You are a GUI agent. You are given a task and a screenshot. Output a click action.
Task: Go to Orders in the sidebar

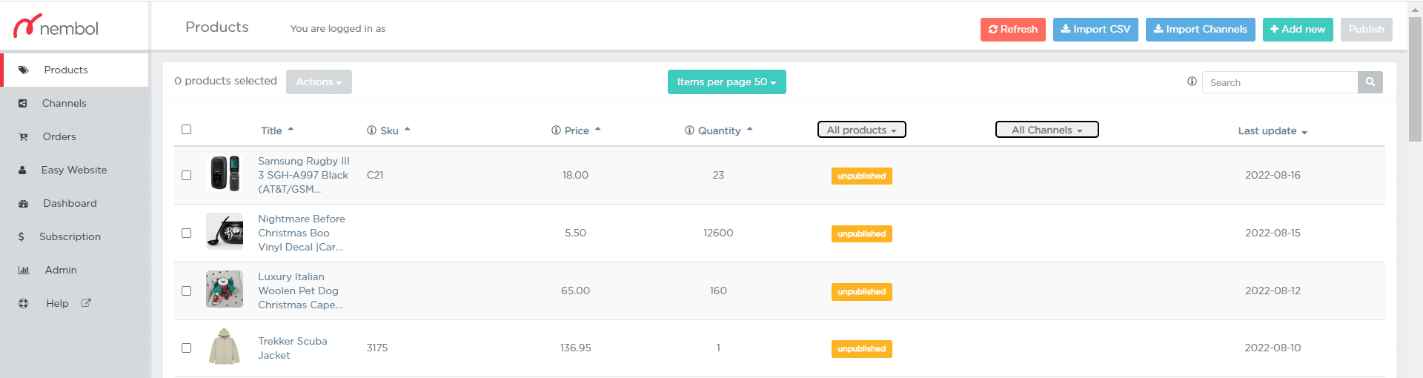coord(59,136)
